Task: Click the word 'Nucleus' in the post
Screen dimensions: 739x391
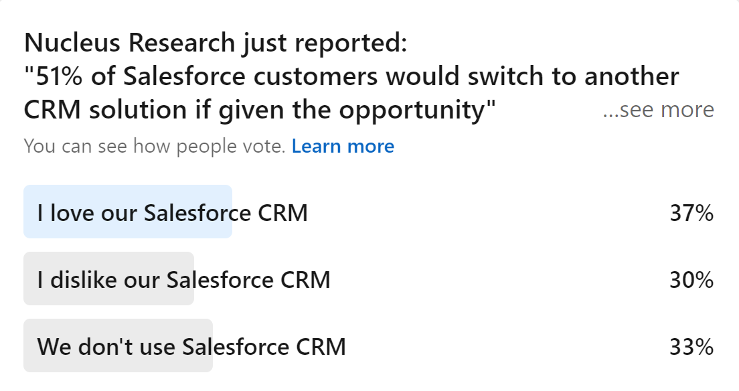Action: pos(72,42)
